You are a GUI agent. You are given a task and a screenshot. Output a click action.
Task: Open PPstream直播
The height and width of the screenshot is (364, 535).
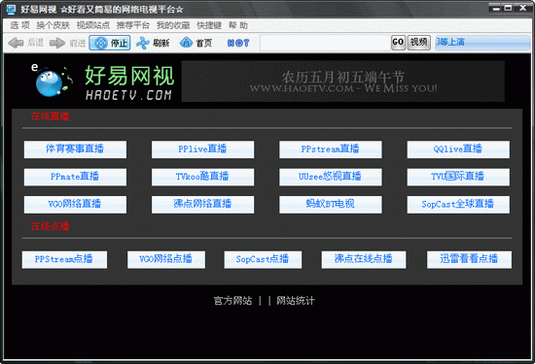(331, 149)
